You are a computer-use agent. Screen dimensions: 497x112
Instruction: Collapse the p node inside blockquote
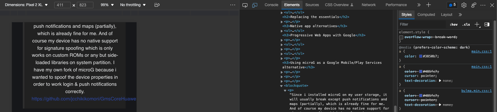pyautogui.click(x=285, y=90)
